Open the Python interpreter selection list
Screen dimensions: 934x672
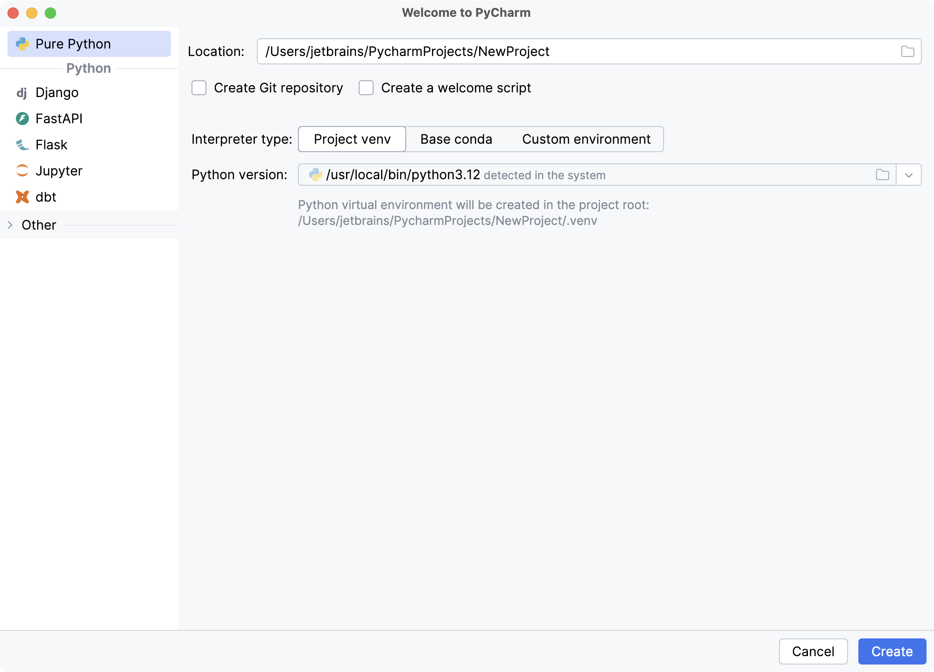click(x=909, y=175)
